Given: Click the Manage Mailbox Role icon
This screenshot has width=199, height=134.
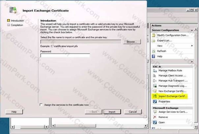Looking at the screenshot, I should coord(155,70).
